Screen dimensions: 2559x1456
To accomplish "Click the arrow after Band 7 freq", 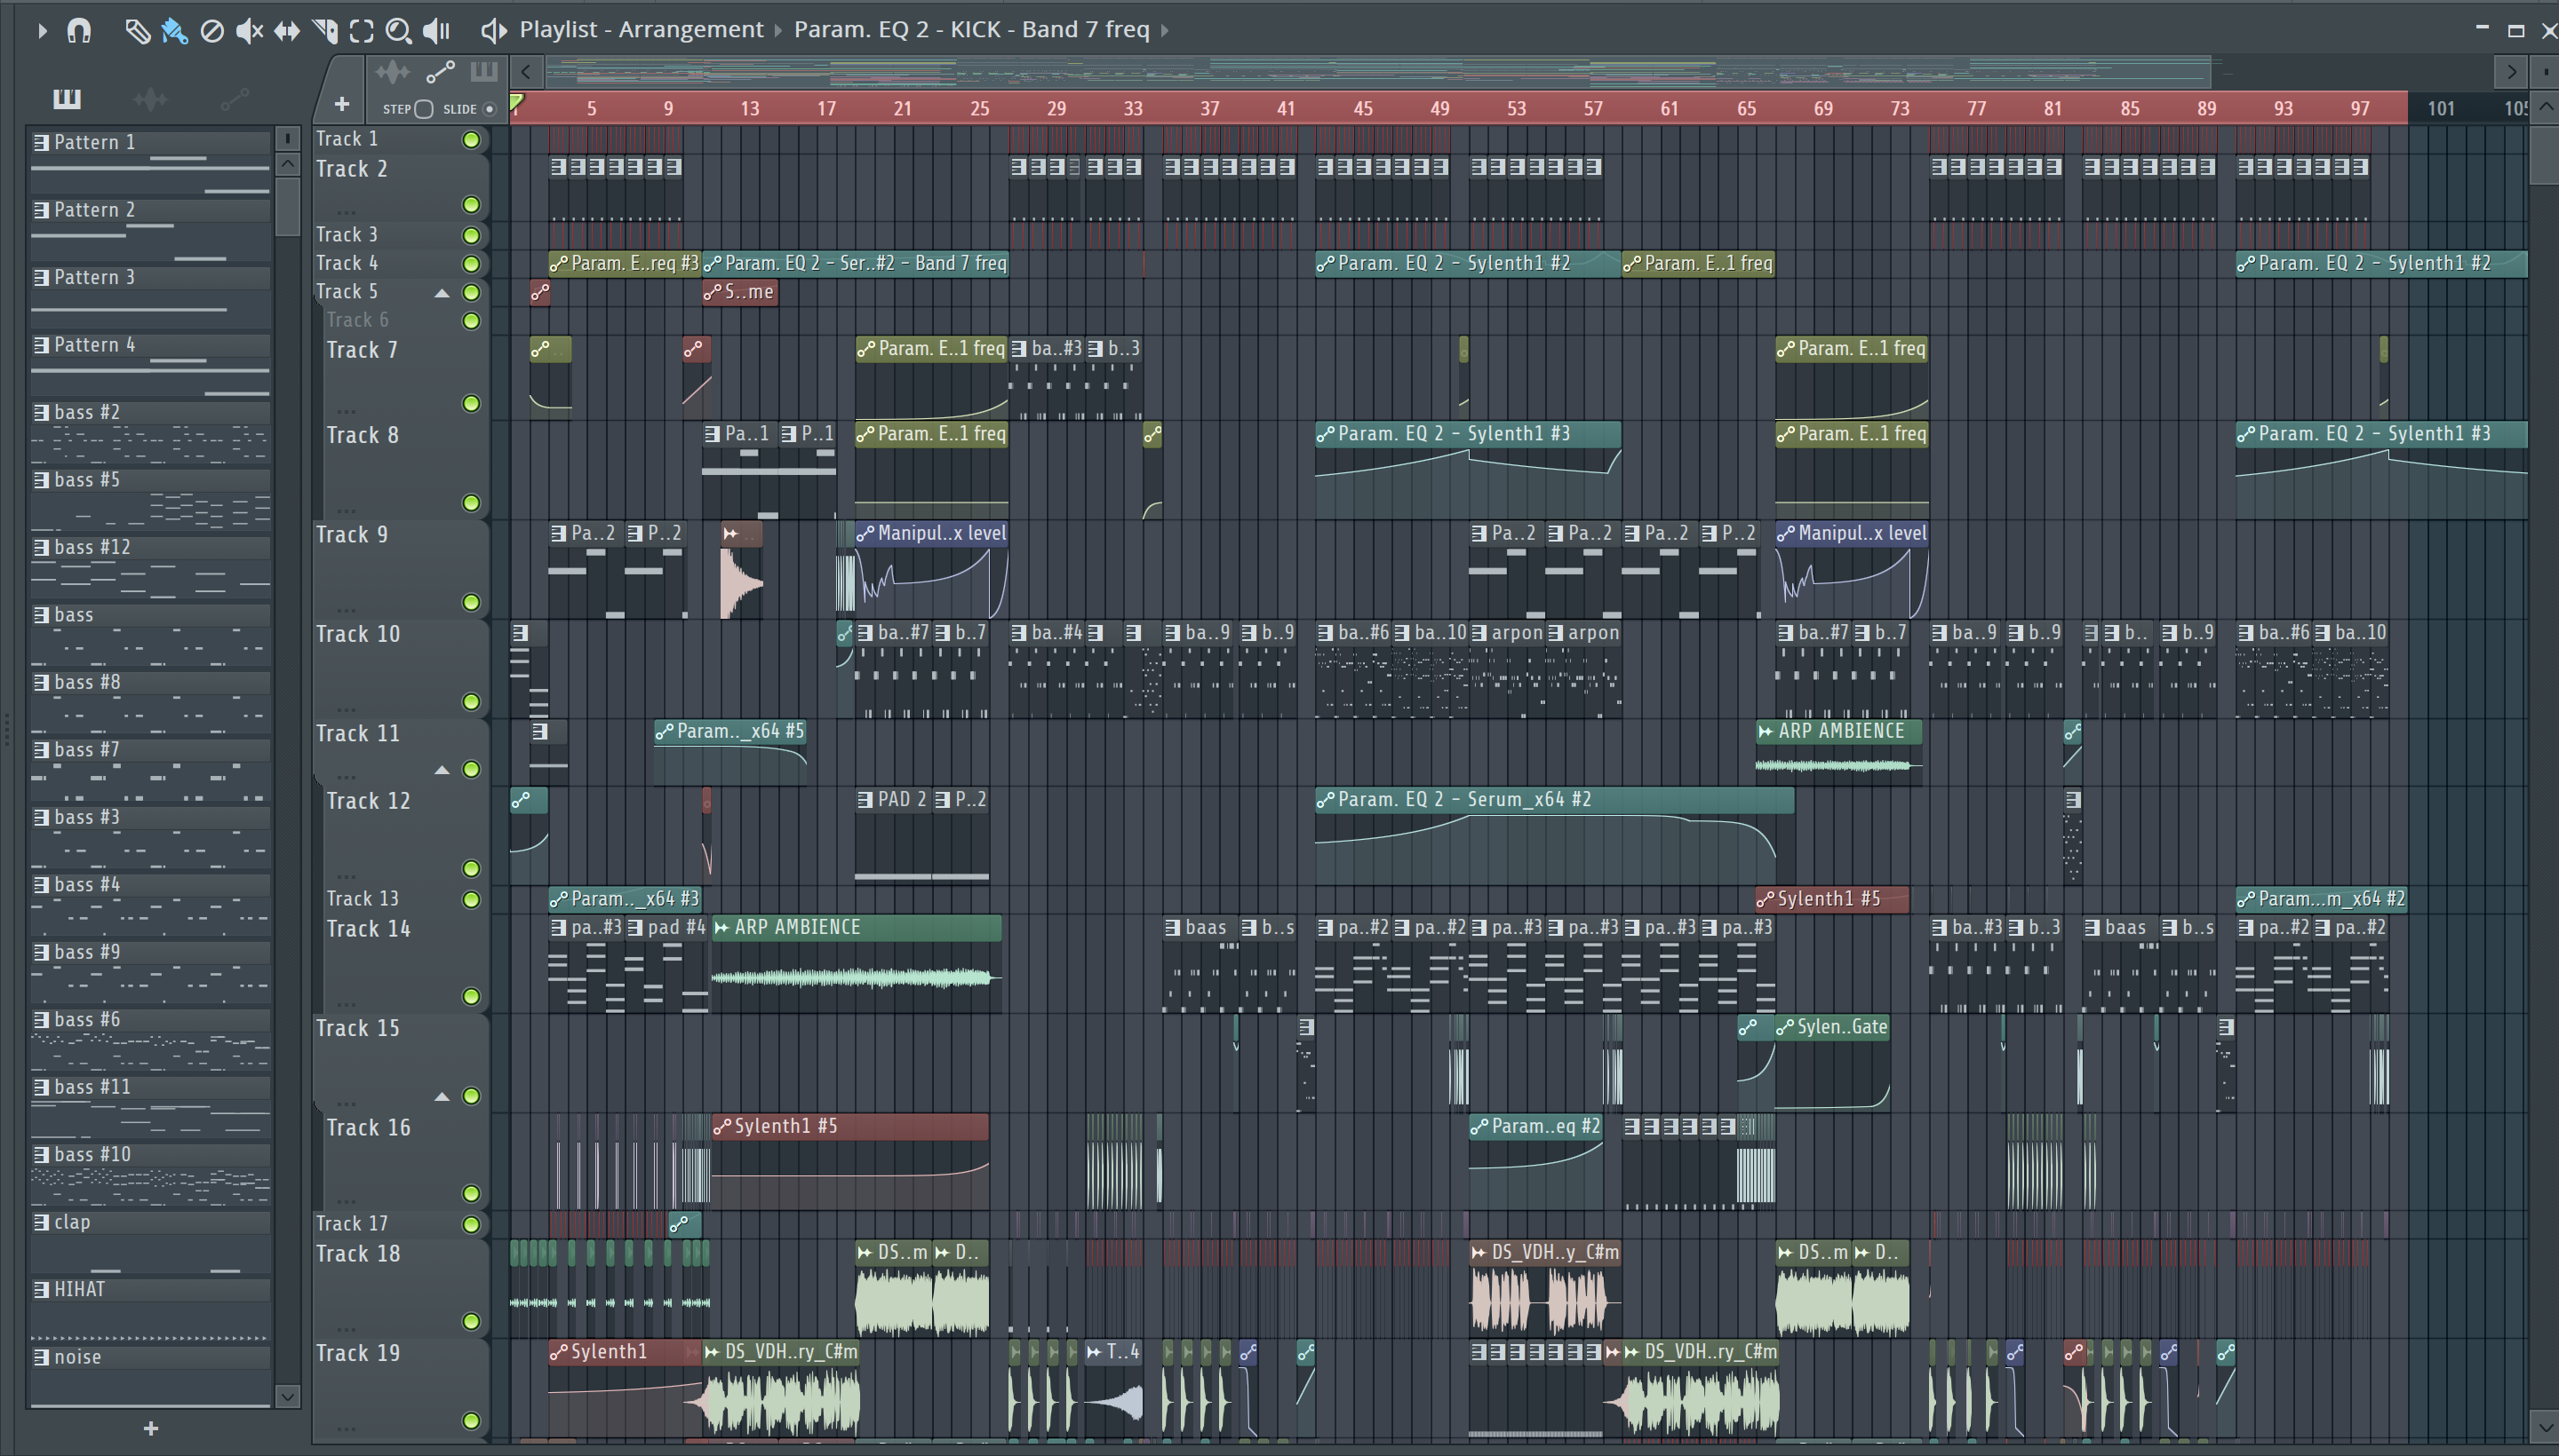I will pos(1165,30).
